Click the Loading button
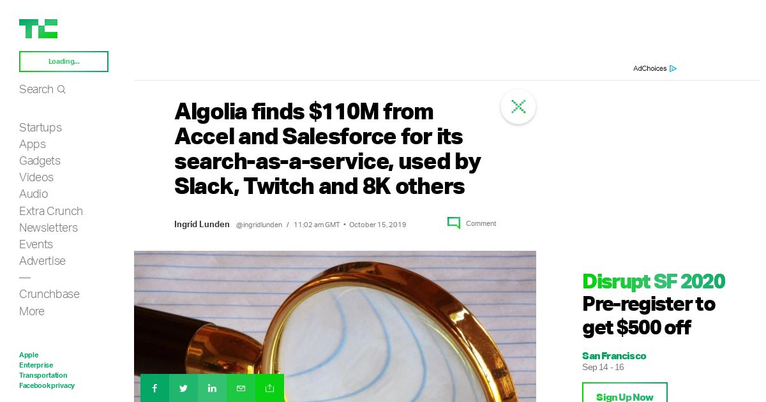The width and height of the screenshot is (766, 402). pyautogui.click(x=64, y=61)
